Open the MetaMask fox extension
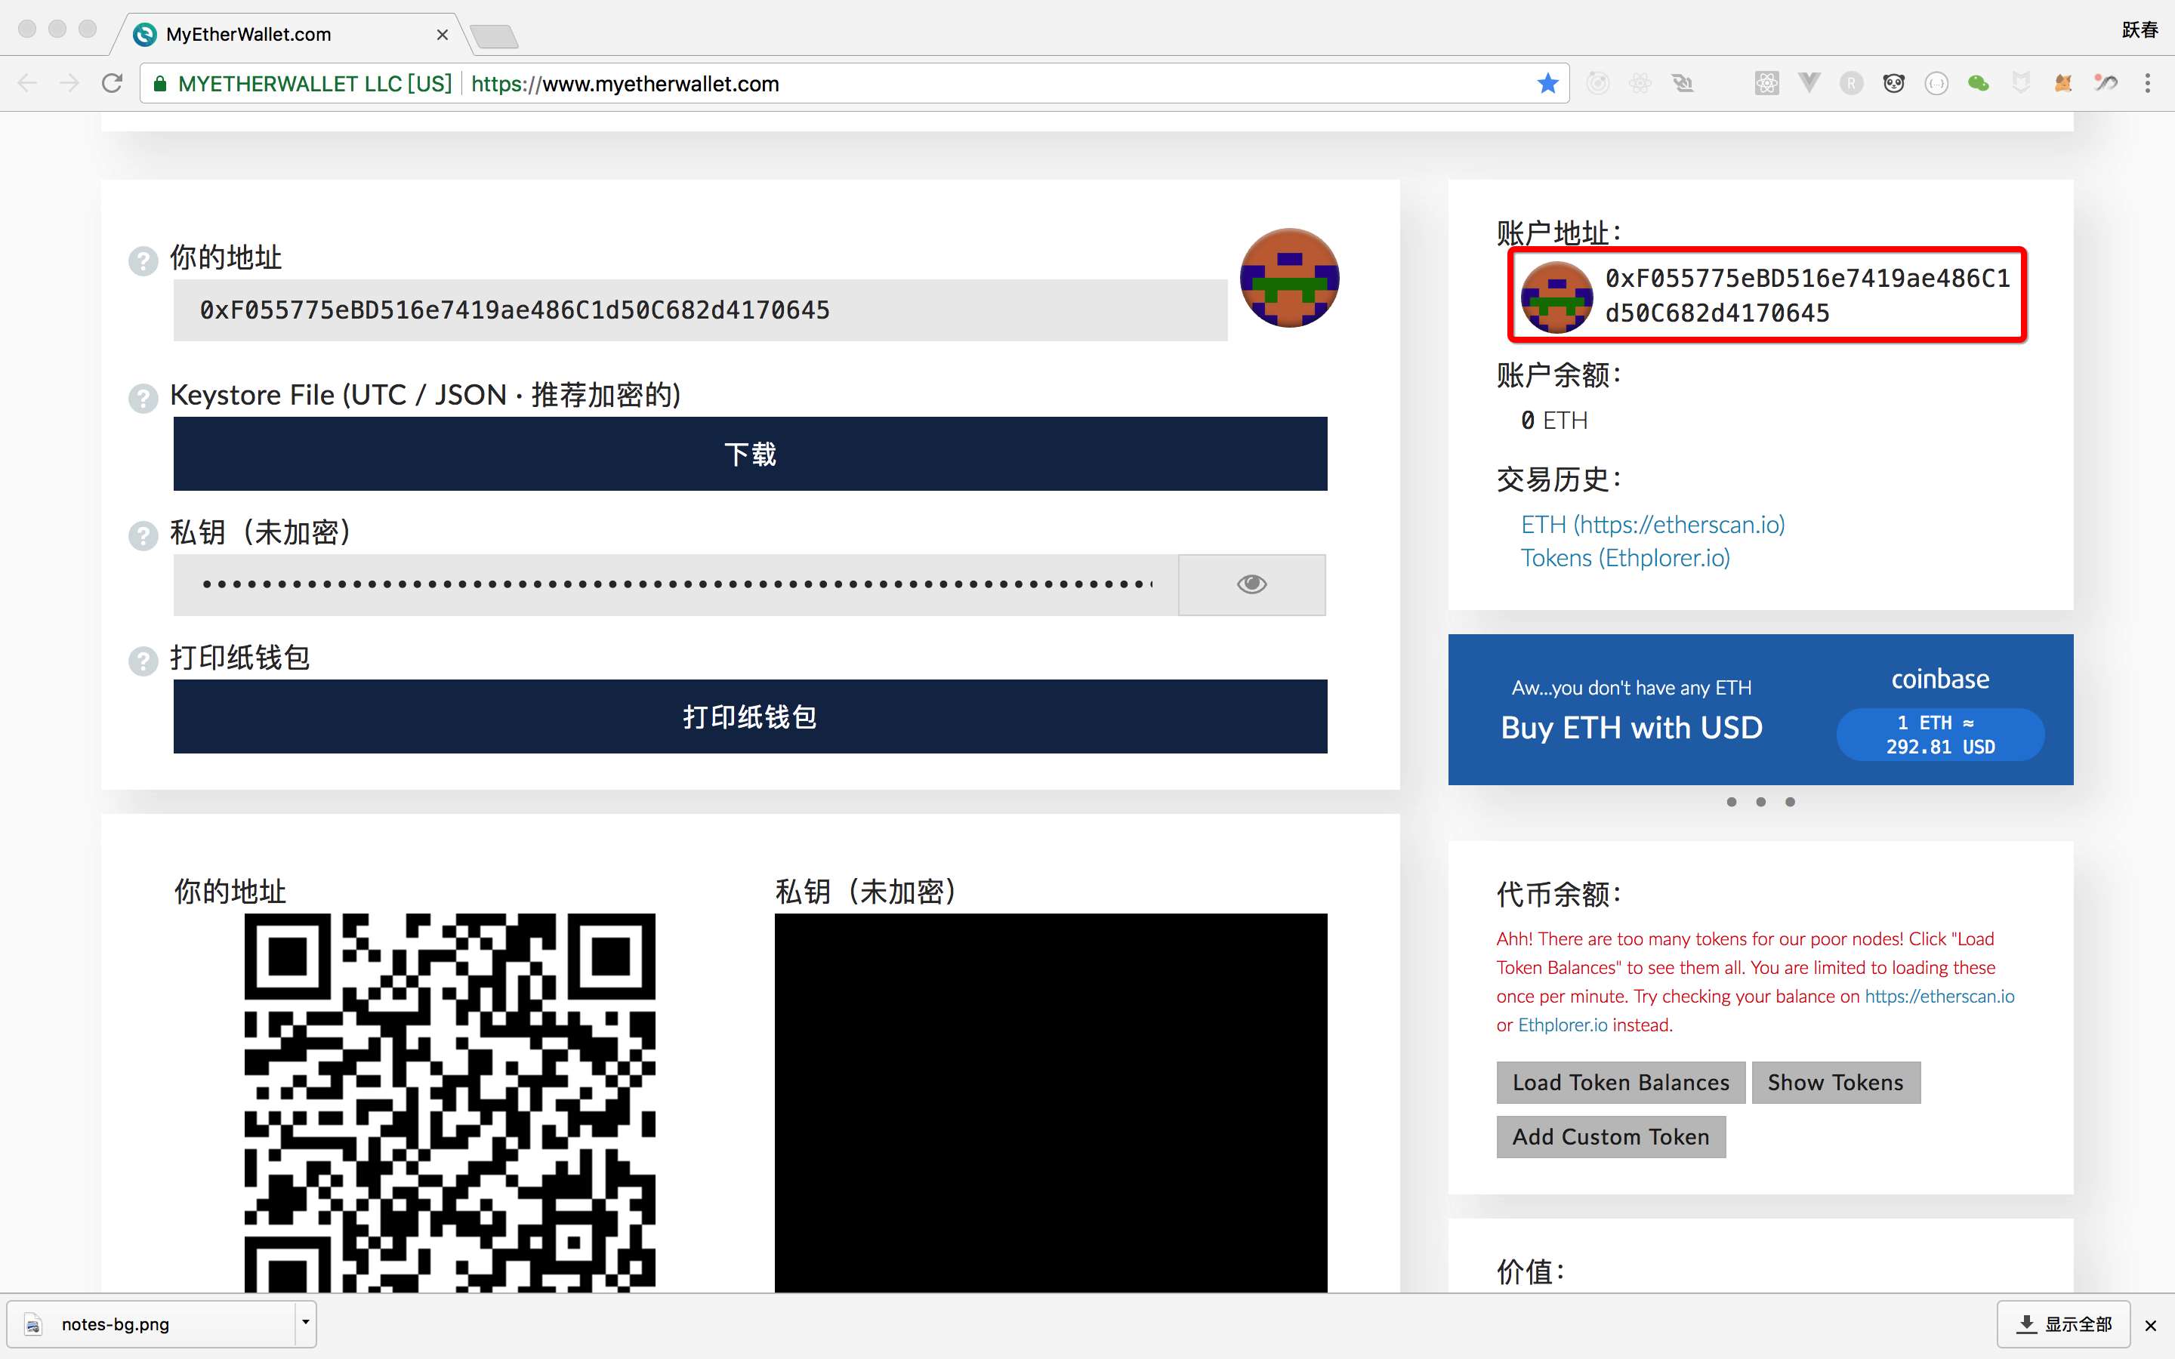The height and width of the screenshot is (1359, 2175). (2063, 84)
